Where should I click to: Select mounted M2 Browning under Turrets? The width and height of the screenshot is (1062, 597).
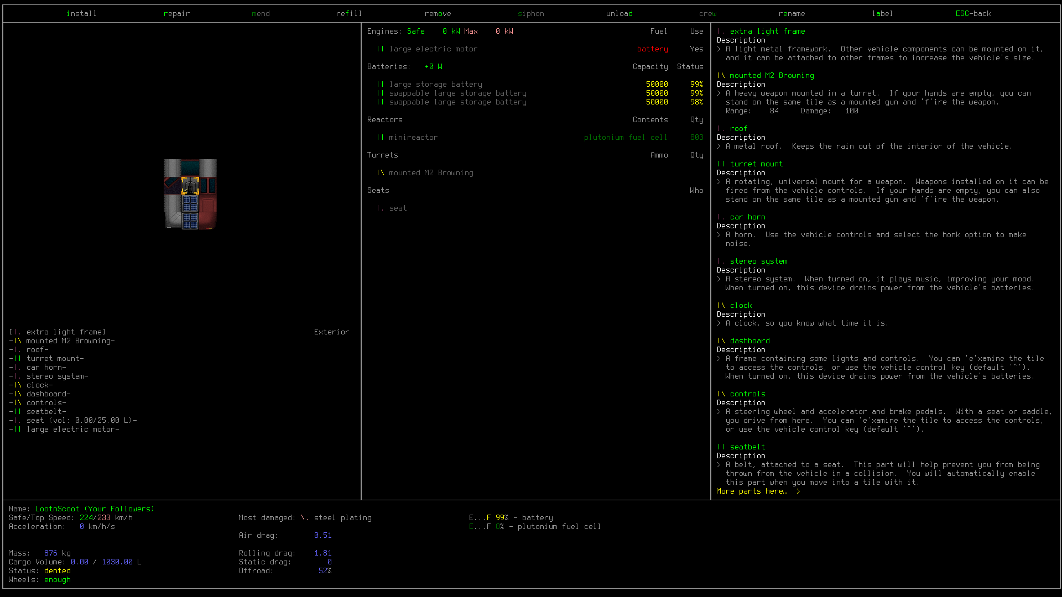[425, 173]
